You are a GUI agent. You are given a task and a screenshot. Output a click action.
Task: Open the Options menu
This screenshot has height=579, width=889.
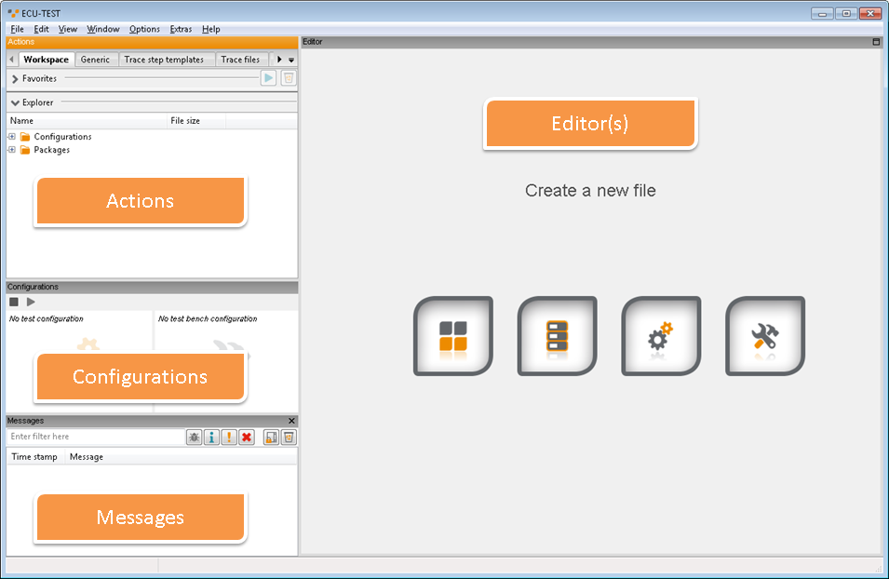144,29
